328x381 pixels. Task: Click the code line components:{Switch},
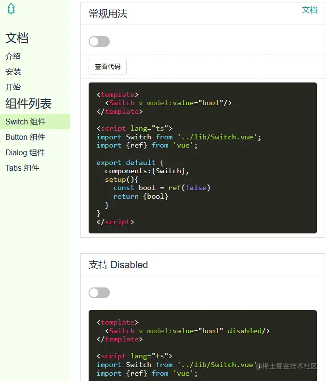147,171
